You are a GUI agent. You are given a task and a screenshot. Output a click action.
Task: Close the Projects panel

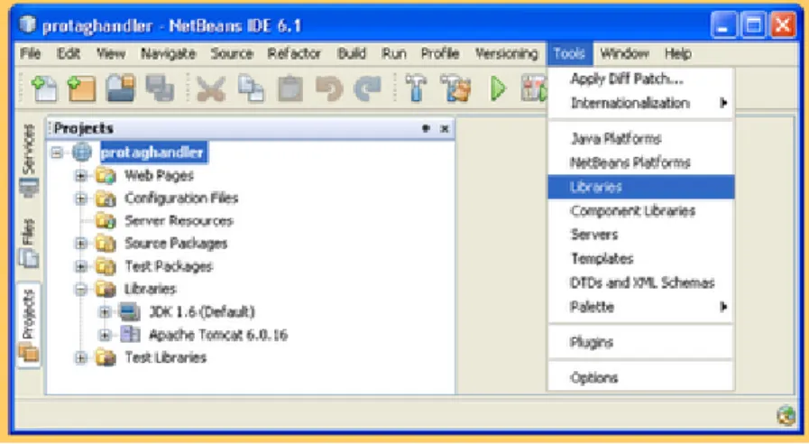445,129
